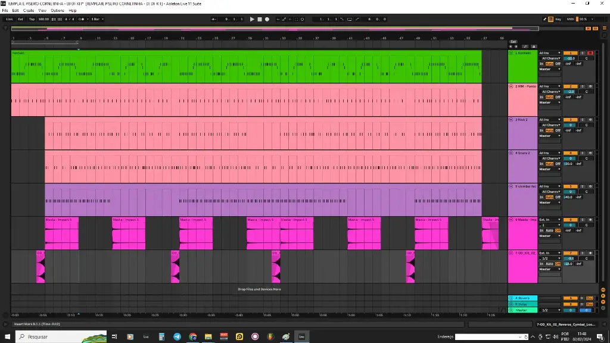610x343 pixels.
Task: Open the 1/2 input channel dropdown on track 7
Action: click(550, 258)
